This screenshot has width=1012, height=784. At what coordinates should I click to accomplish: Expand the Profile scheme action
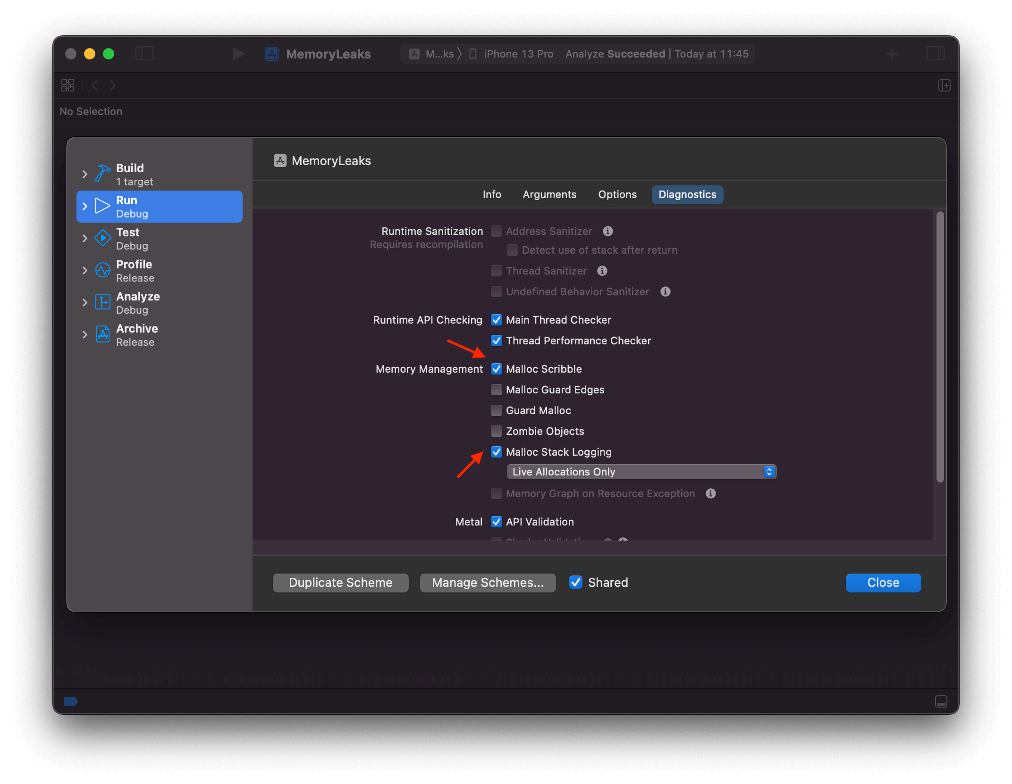click(x=85, y=270)
